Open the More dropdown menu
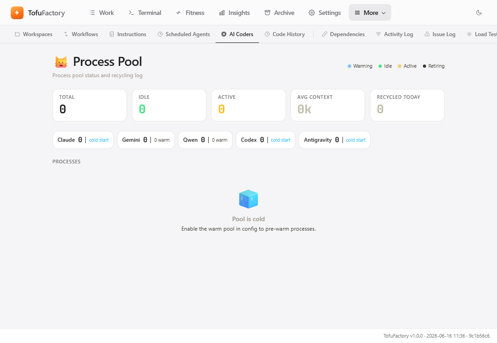Screen dimensions: 497x343 coord(370,13)
